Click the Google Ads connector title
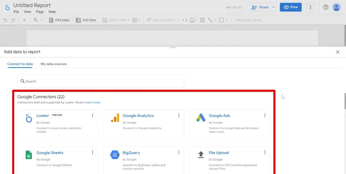The width and height of the screenshot is (346, 174). (220, 116)
